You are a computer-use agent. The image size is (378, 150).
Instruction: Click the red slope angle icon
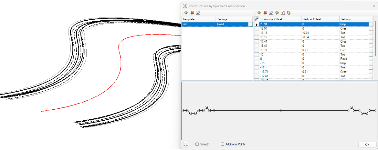coord(283,13)
